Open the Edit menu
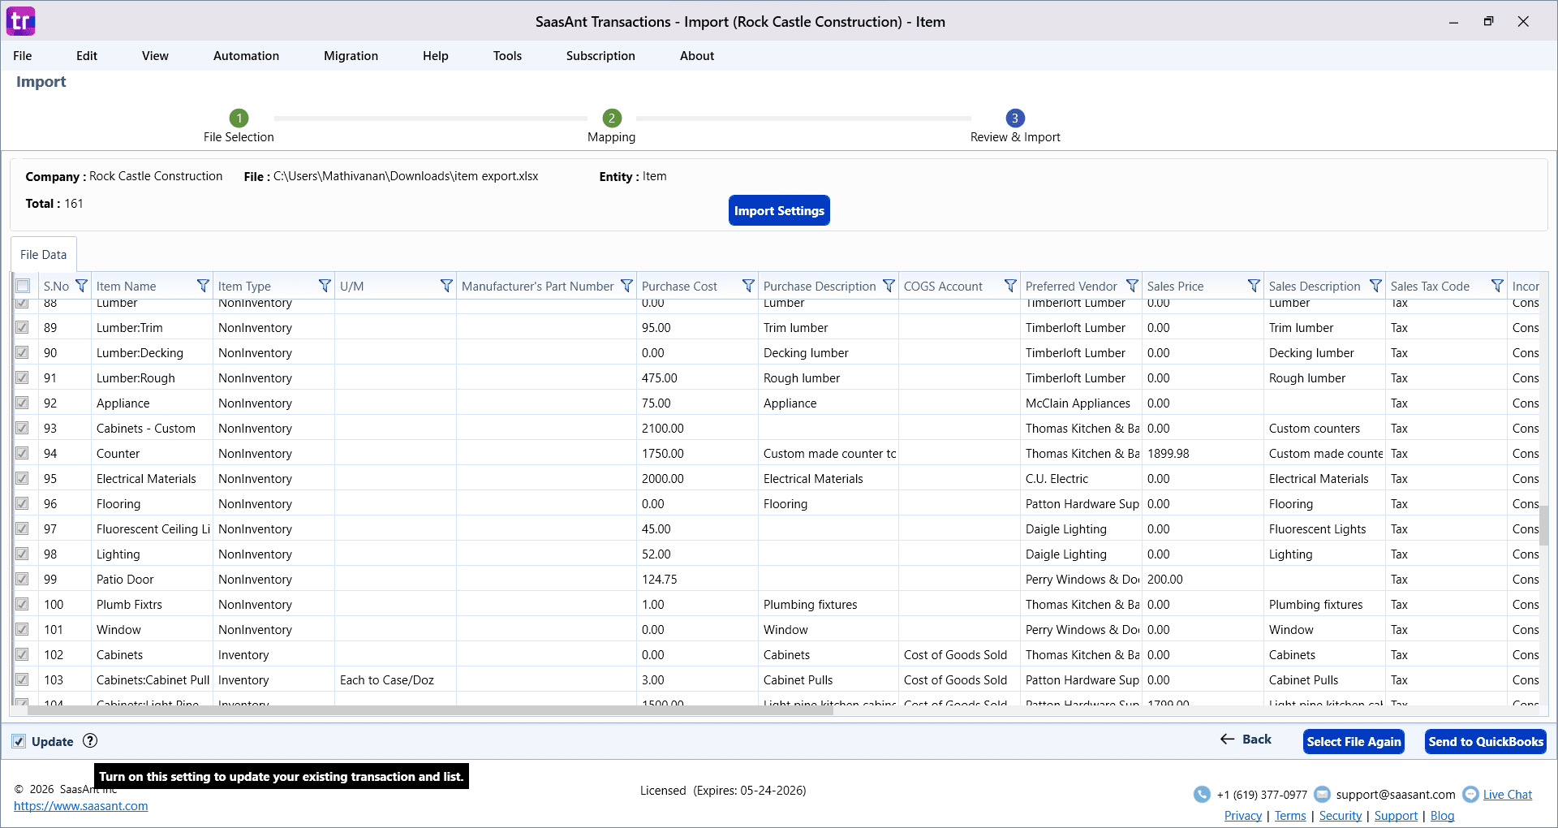The height and width of the screenshot is (828, 1558). point(87,55)
